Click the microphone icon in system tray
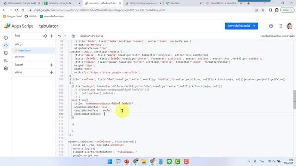 [x=255, y=161]
